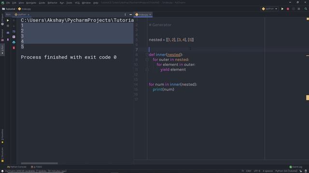Open the Navigate menu
This screenshot has height=173, width=309.
click(31, 3)
